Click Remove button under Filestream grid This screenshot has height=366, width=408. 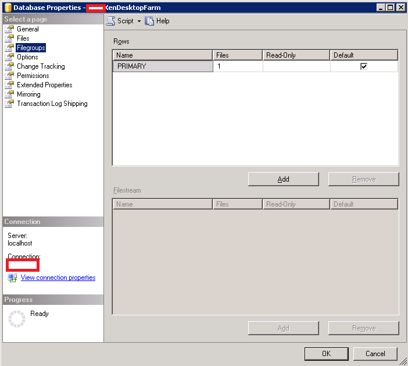click(363, 328)
